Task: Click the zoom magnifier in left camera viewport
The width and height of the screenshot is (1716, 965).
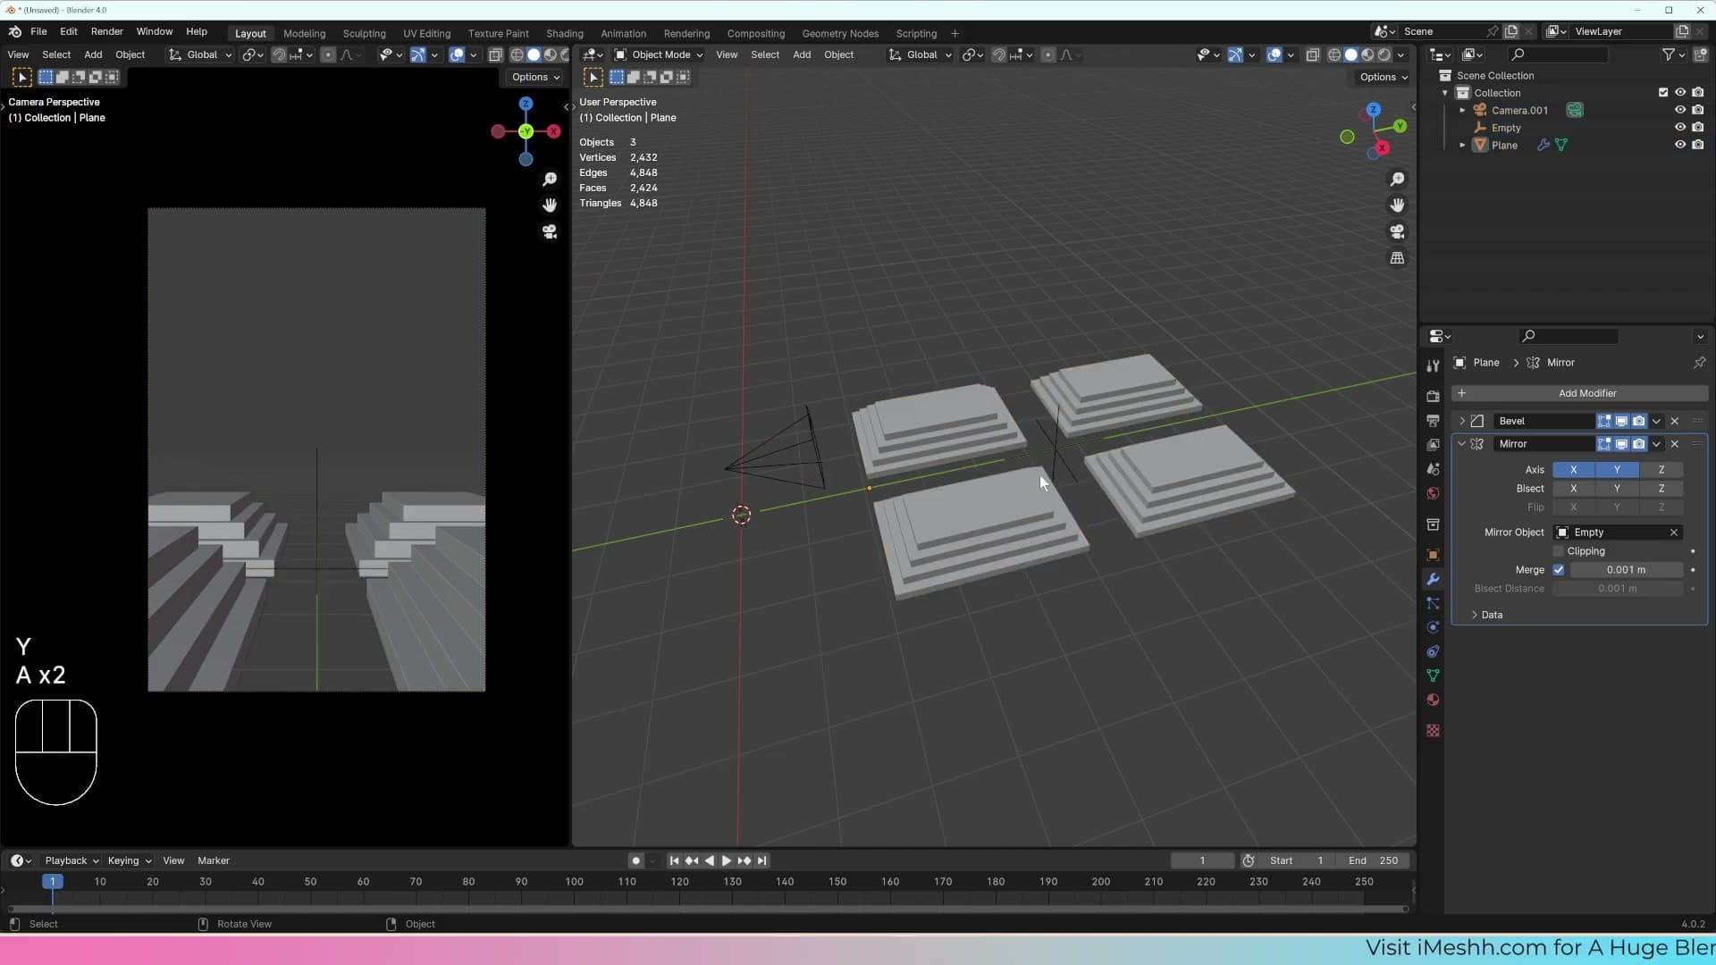Action: 550,180
